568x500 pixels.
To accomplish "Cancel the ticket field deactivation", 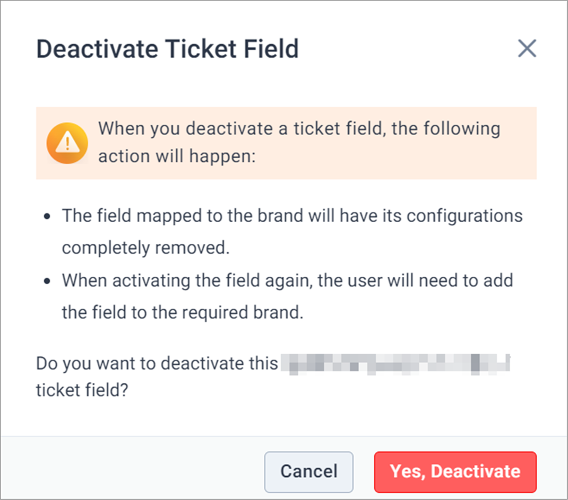I will (308, 472).
